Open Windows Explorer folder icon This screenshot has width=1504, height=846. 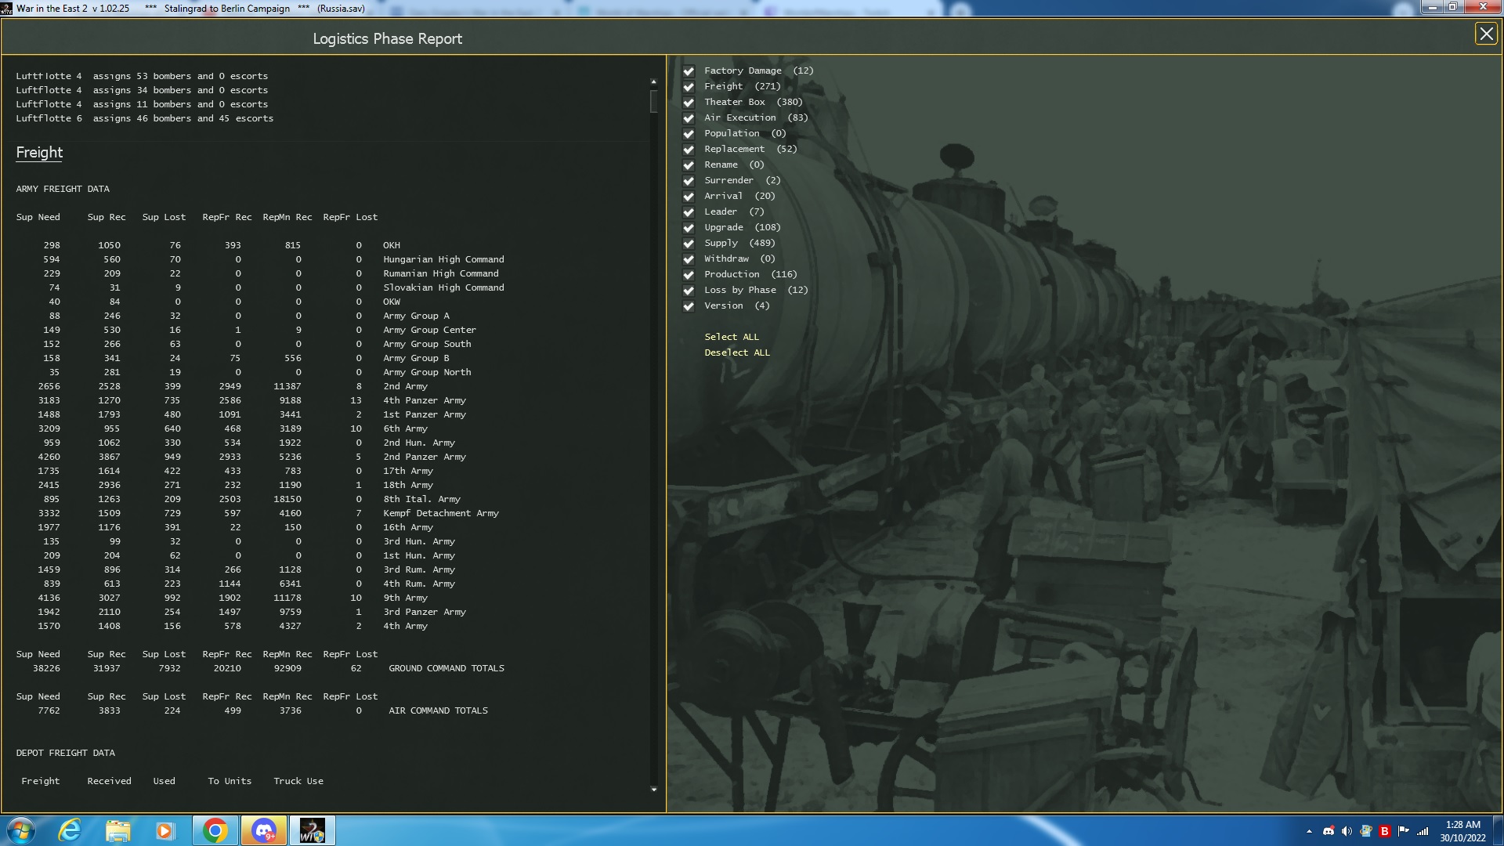click(117, 830)
